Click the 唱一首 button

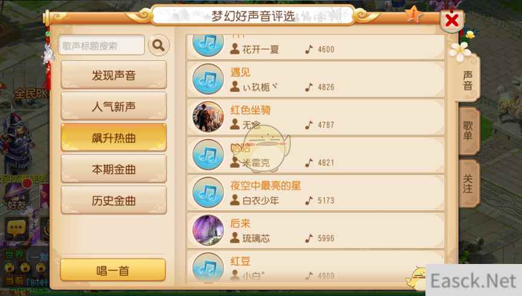[113, 270]
